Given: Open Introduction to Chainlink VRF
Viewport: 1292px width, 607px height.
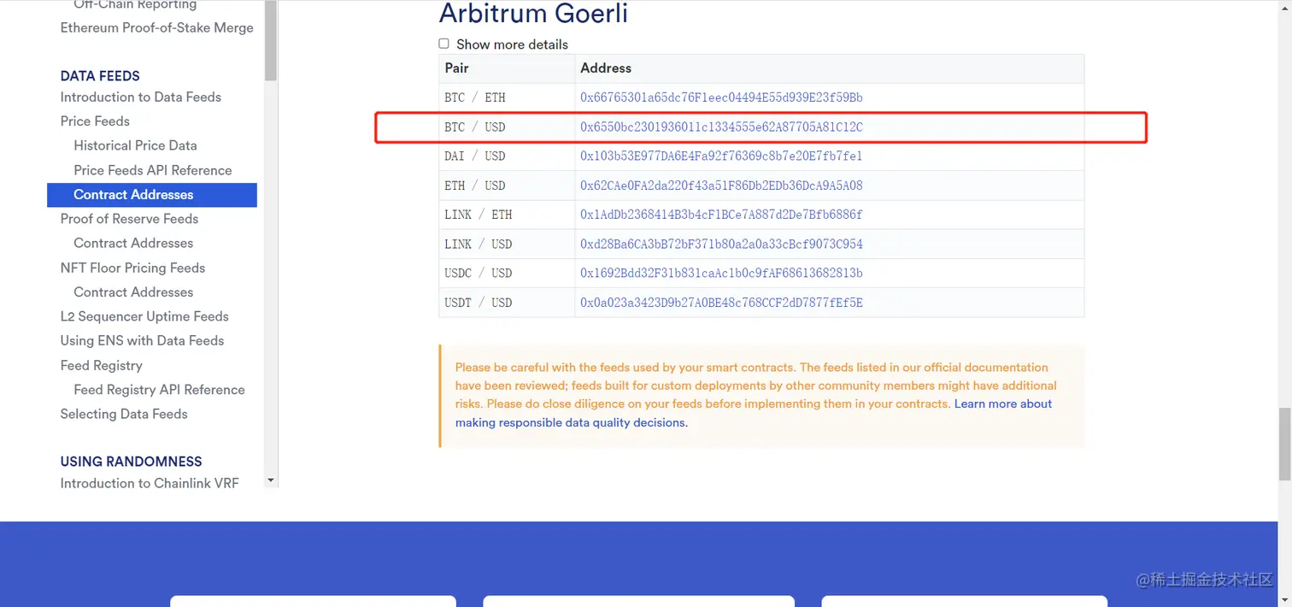Looking at the screenshot, I should tap(150, 483).
